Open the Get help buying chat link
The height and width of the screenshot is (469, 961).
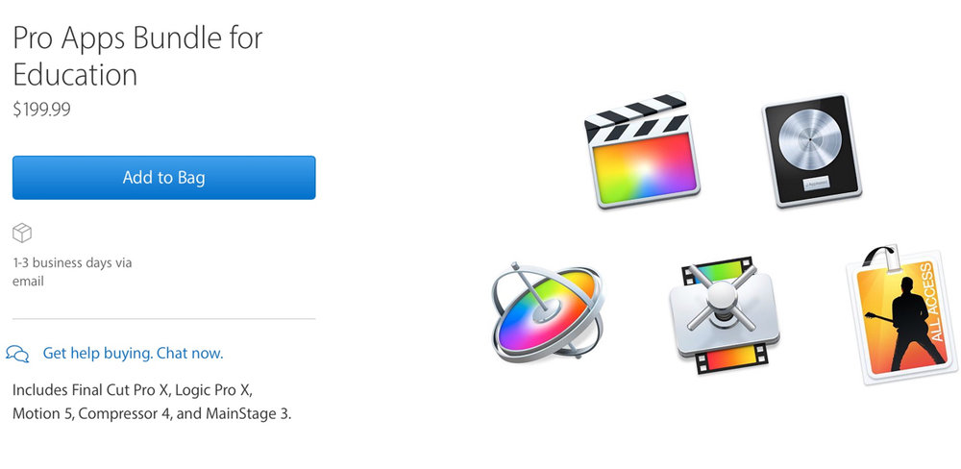pyautogui.click(x=133, y=353)
